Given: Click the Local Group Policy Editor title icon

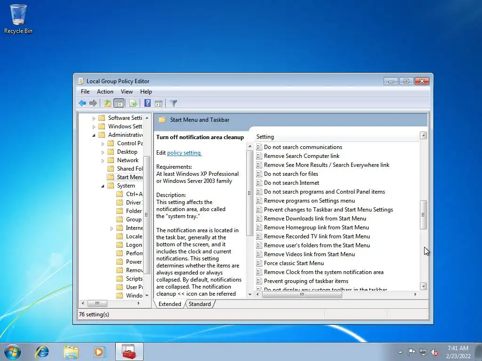Looking at the screenshot, I should click(x=81, y=81).
